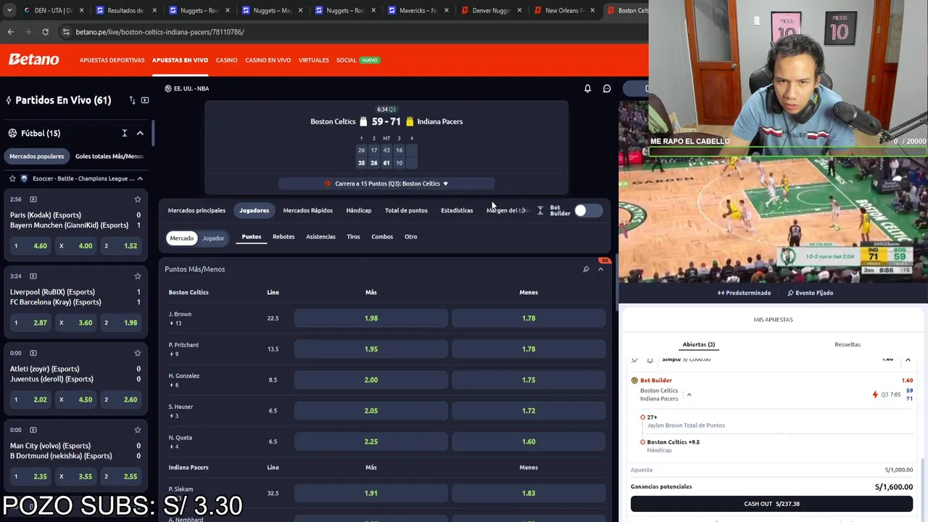The height and width of the screenshot is (522, 928).
Task: Toggle the Bet Builder switch
Action: coord(588,210)
